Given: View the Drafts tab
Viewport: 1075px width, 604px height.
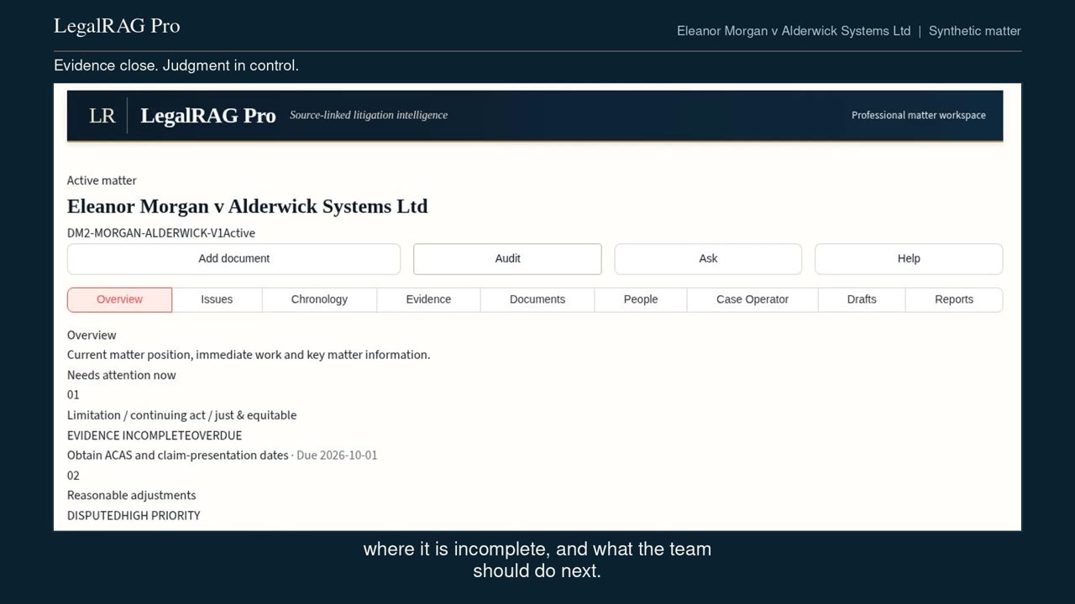Looking at the screenshot, I should point(862,299).
